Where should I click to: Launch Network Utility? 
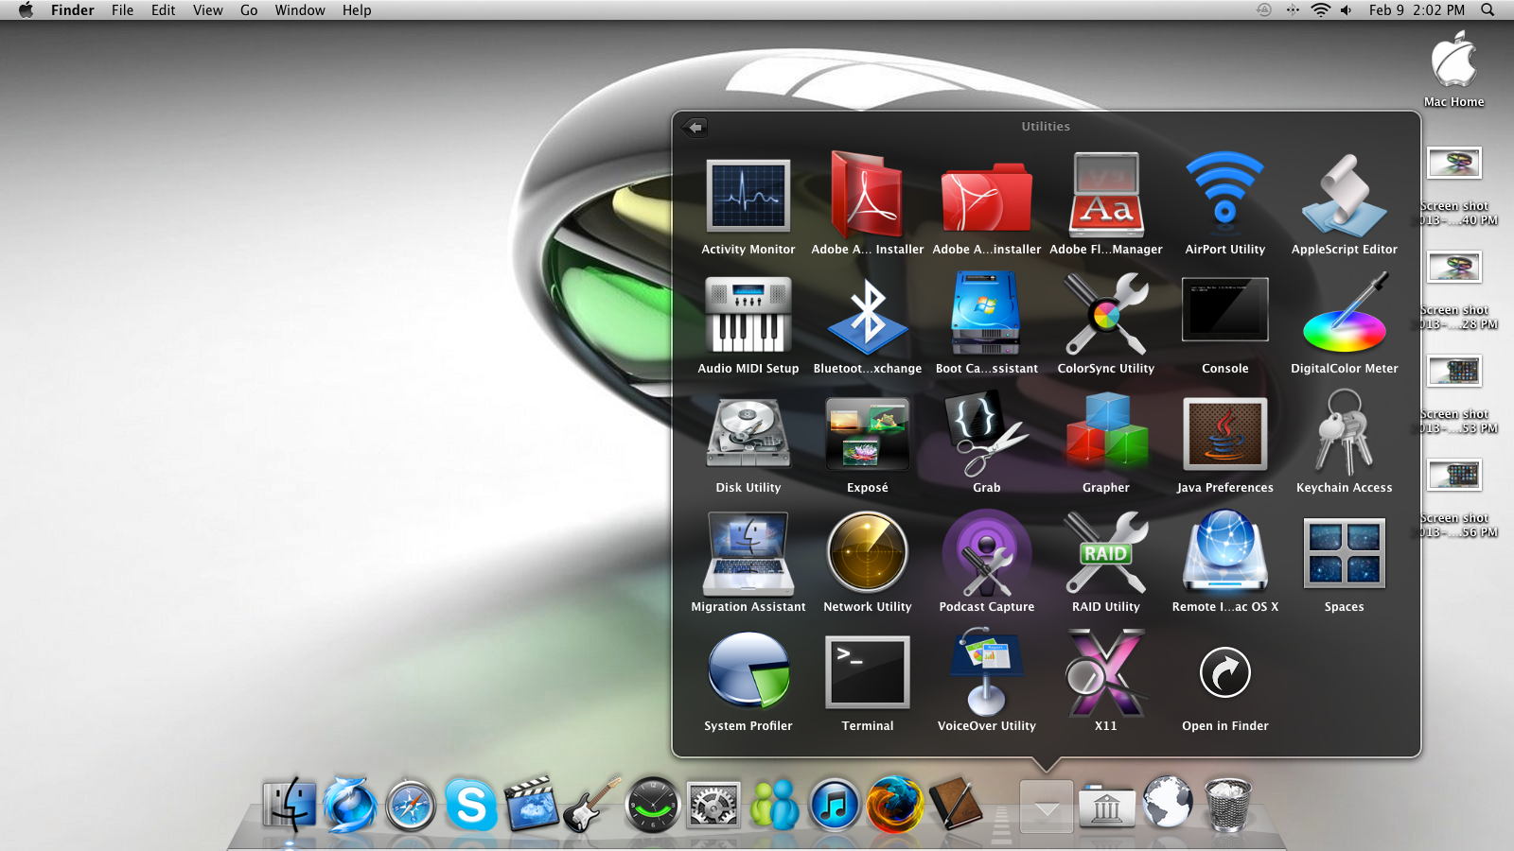867,552
